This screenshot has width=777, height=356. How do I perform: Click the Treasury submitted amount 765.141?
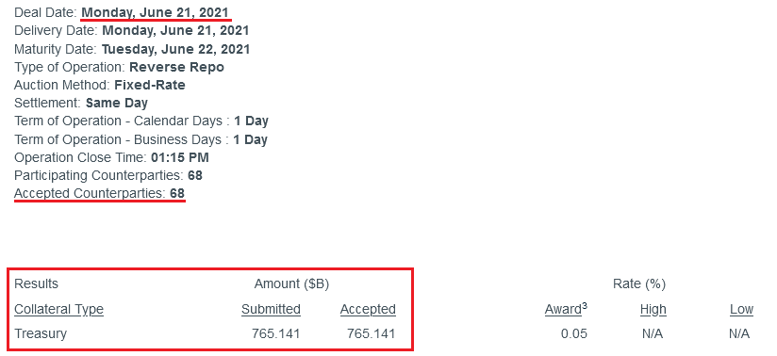pos(275,333)
